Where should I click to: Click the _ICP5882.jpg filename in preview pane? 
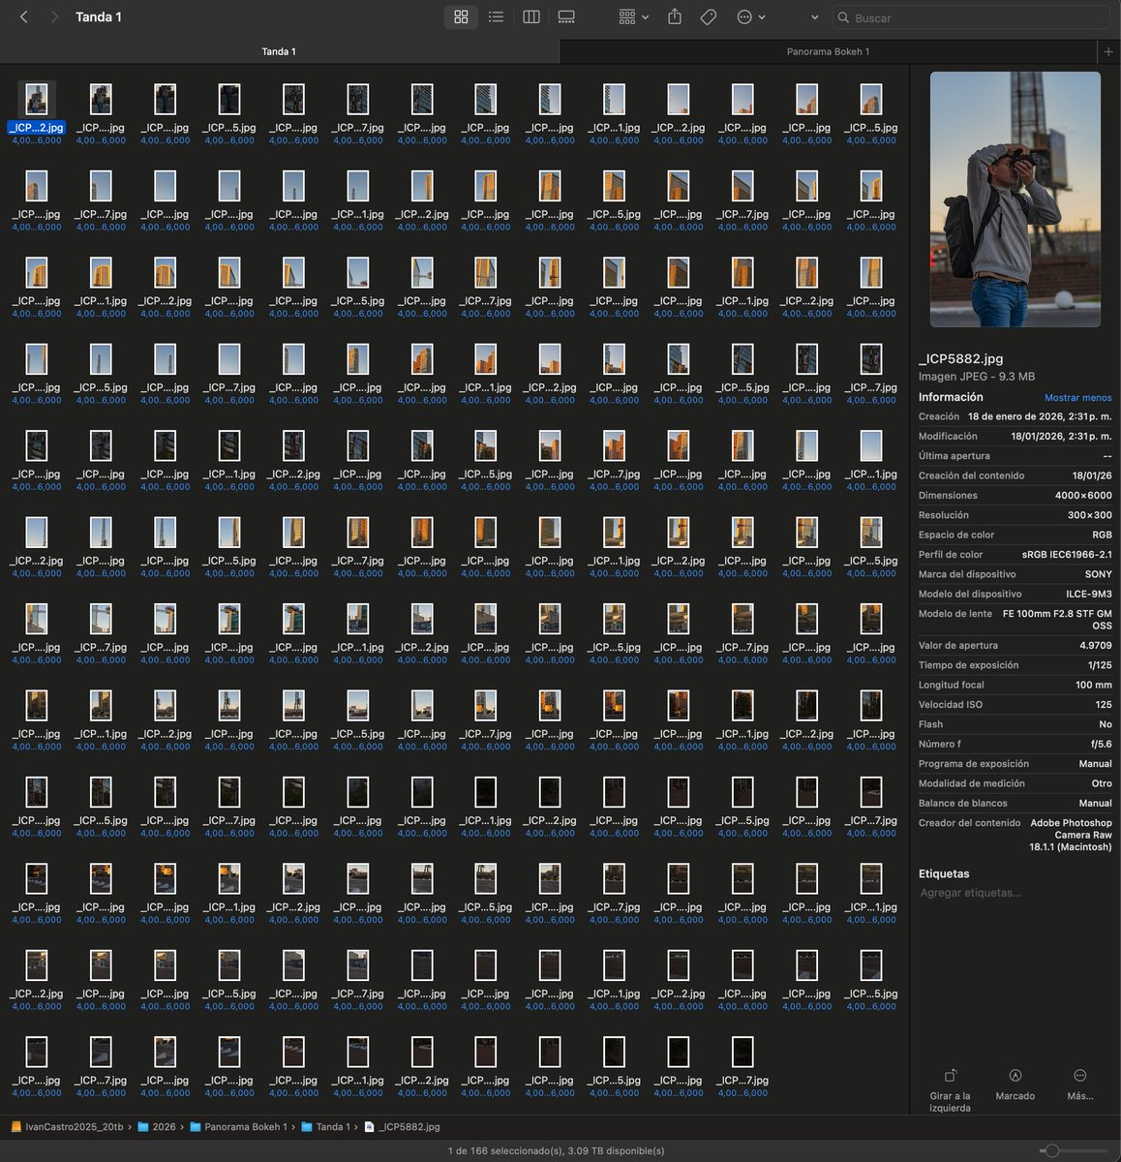click(x=960, y=358)
